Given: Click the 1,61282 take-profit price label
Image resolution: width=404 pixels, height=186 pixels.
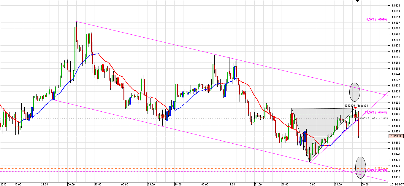Looking at the screenshot, I should 378,168.
